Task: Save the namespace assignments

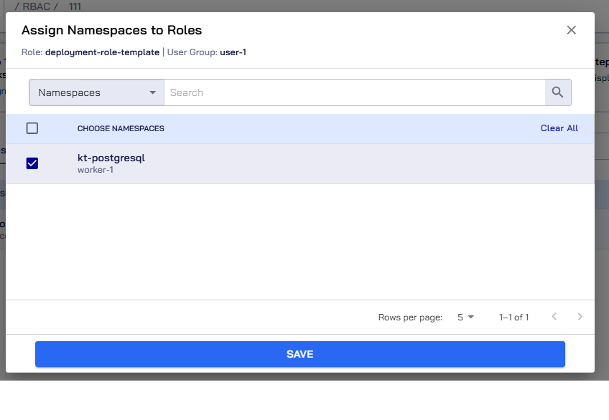Action: tap(300, 354)
